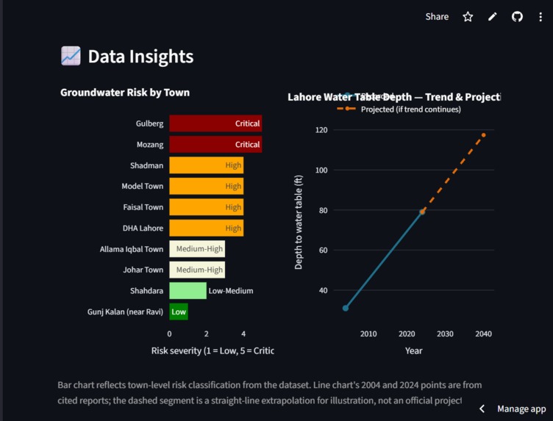
Task: Open the edit pencil icon
Action: tap(493, 17)
